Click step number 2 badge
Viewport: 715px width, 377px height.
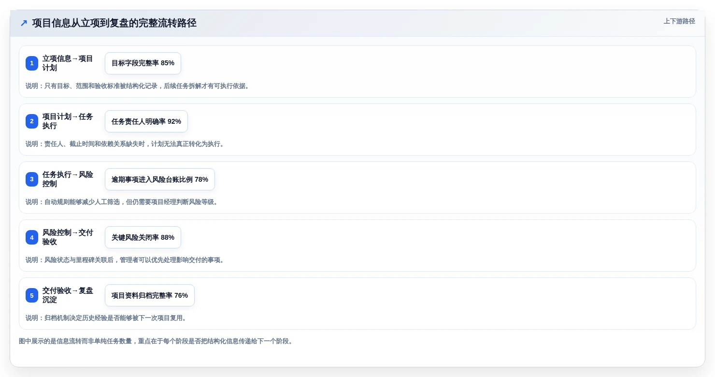click(x=32, y=121)
